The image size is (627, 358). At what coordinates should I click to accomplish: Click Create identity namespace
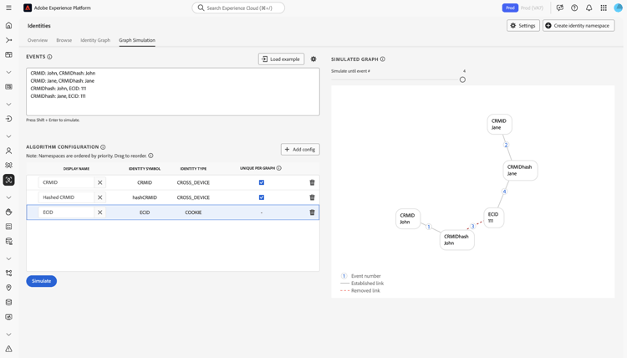(579, 26)
